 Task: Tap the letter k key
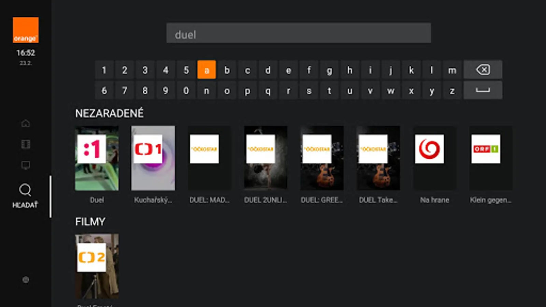[411, 70]
